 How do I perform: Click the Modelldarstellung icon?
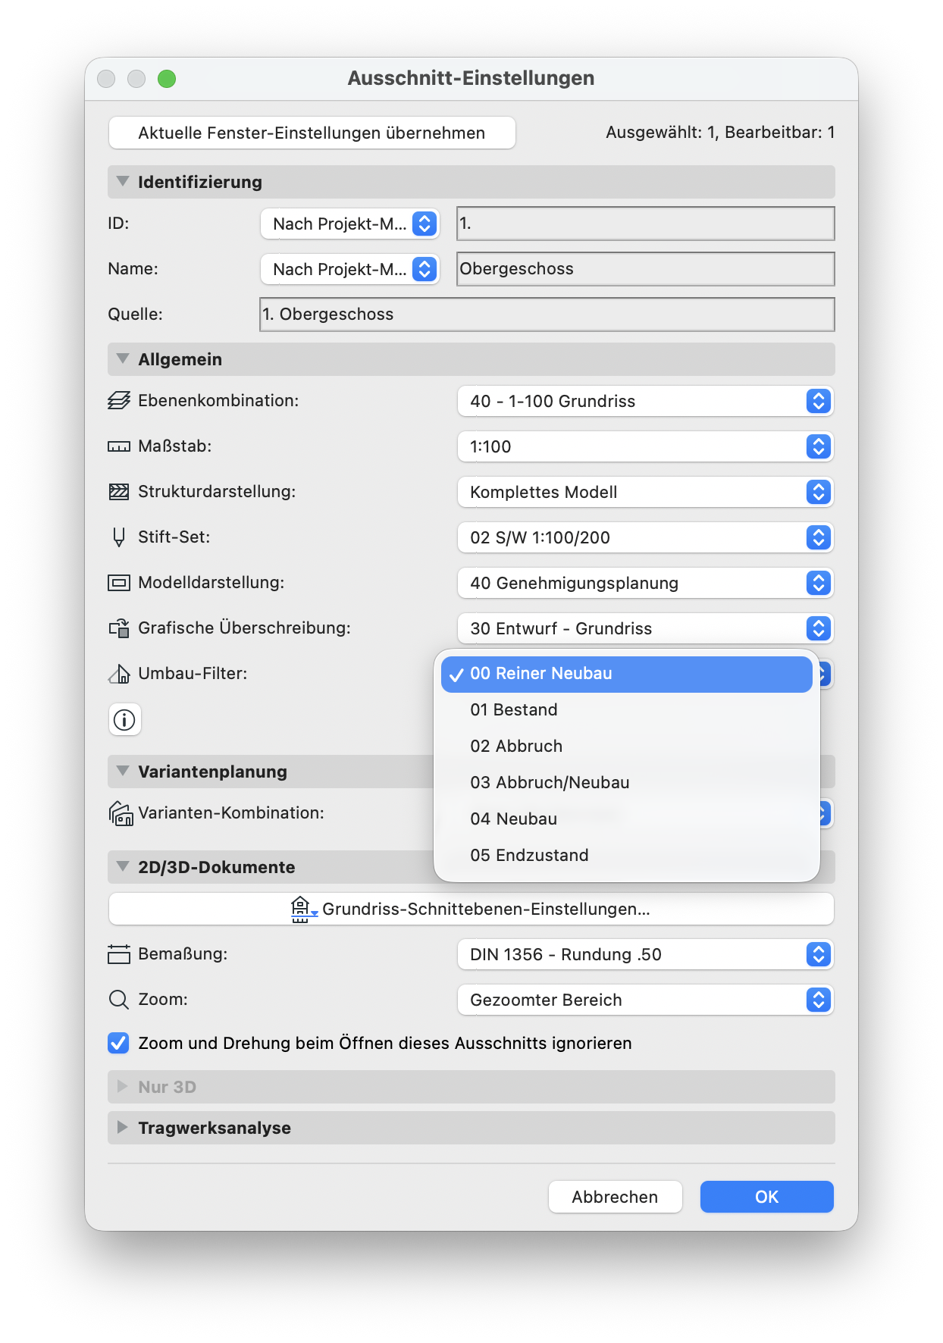tap(119, 583)
